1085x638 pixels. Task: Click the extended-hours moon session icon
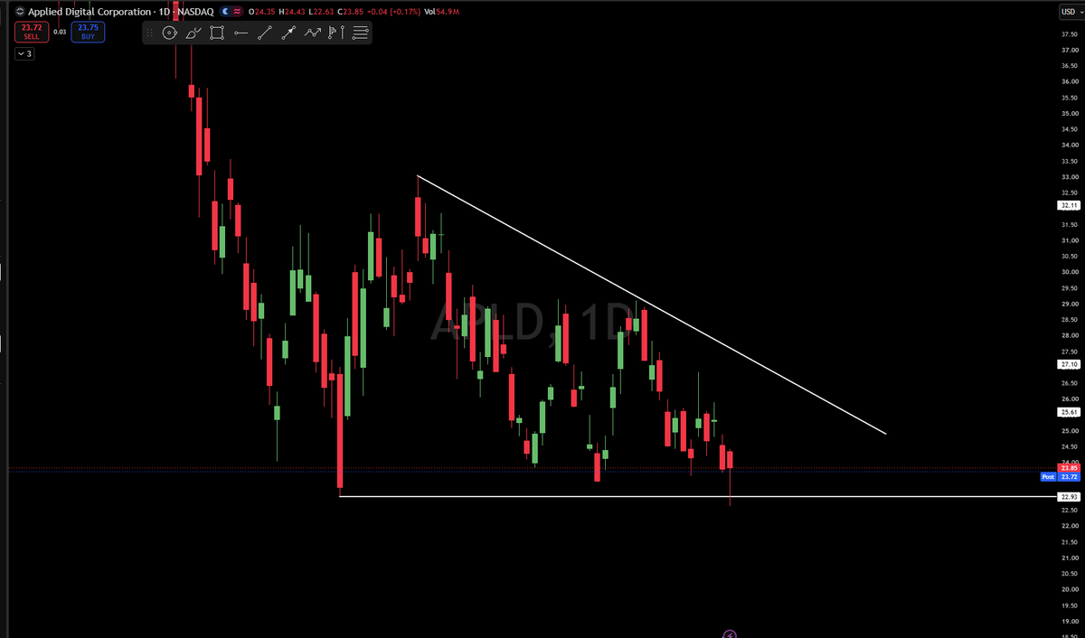[226, 12]
